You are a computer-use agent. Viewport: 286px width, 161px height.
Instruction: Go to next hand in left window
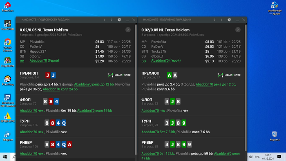[112, 20]
